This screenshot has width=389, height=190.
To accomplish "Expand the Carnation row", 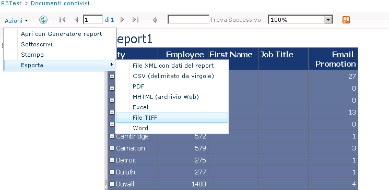I will (112, 148).
